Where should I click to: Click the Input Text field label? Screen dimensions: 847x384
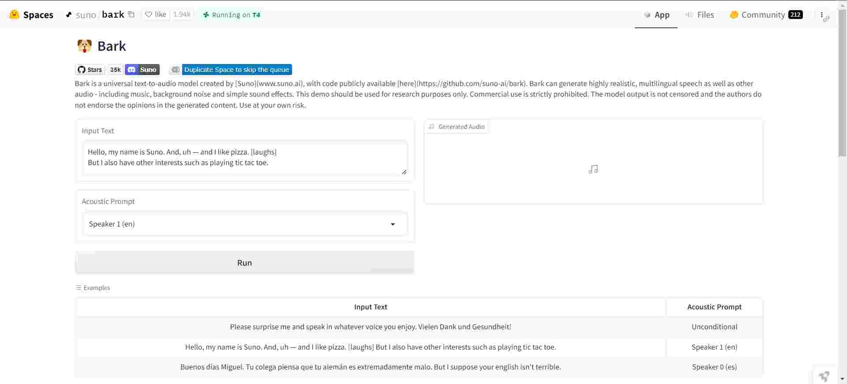pyautogui.click(x=98, y=131)
